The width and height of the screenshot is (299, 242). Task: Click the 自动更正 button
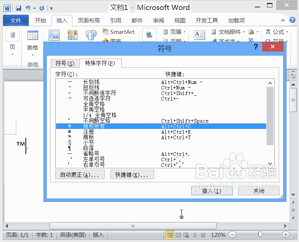click(x=80, y=174)
